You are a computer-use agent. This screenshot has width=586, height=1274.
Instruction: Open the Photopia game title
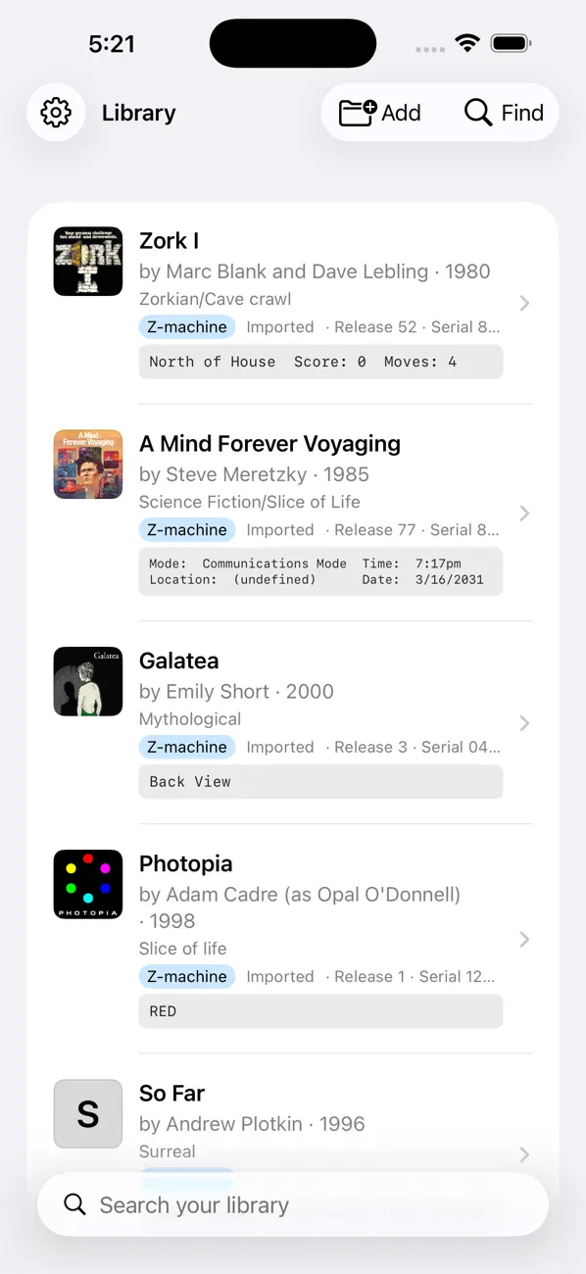click(186, 863)
